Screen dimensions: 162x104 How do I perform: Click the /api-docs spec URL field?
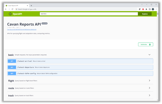89,14
